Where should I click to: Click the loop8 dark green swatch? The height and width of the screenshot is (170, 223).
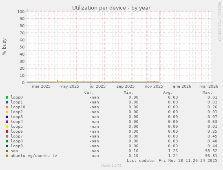(7, 141)
